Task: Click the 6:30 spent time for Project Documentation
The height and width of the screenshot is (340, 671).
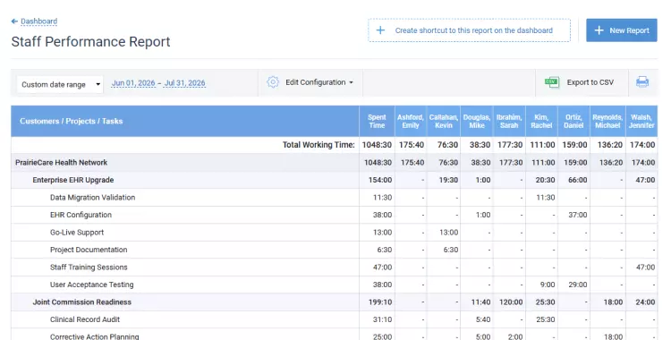Action: 385,250
